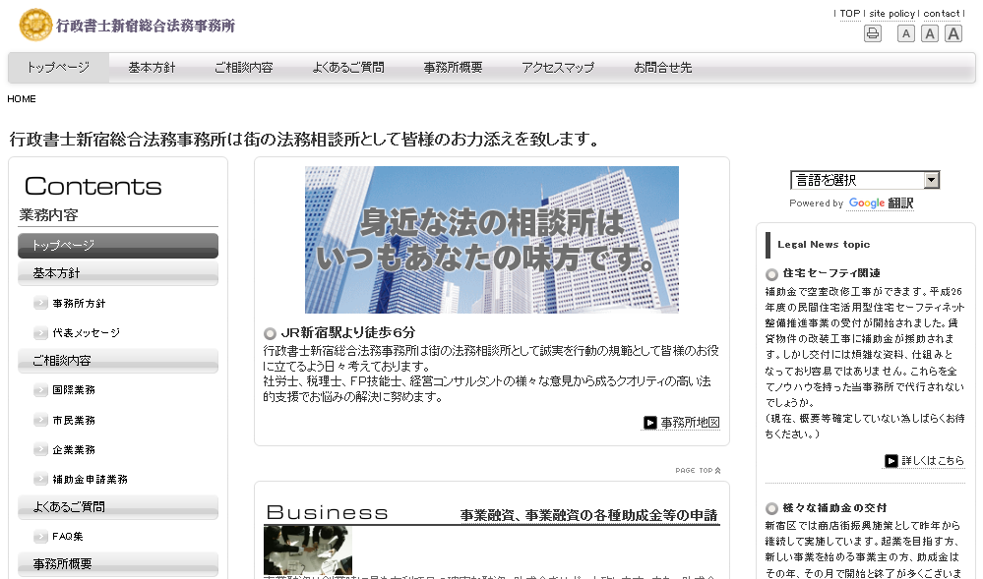Viewport: 983px width, 579px height.
Task: Open the contact link at top right
Action: (x=941, y=13)
